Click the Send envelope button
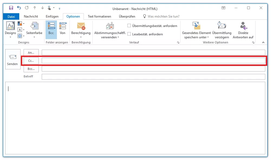Viewport: 271px width, 160px height. point(13,59)
